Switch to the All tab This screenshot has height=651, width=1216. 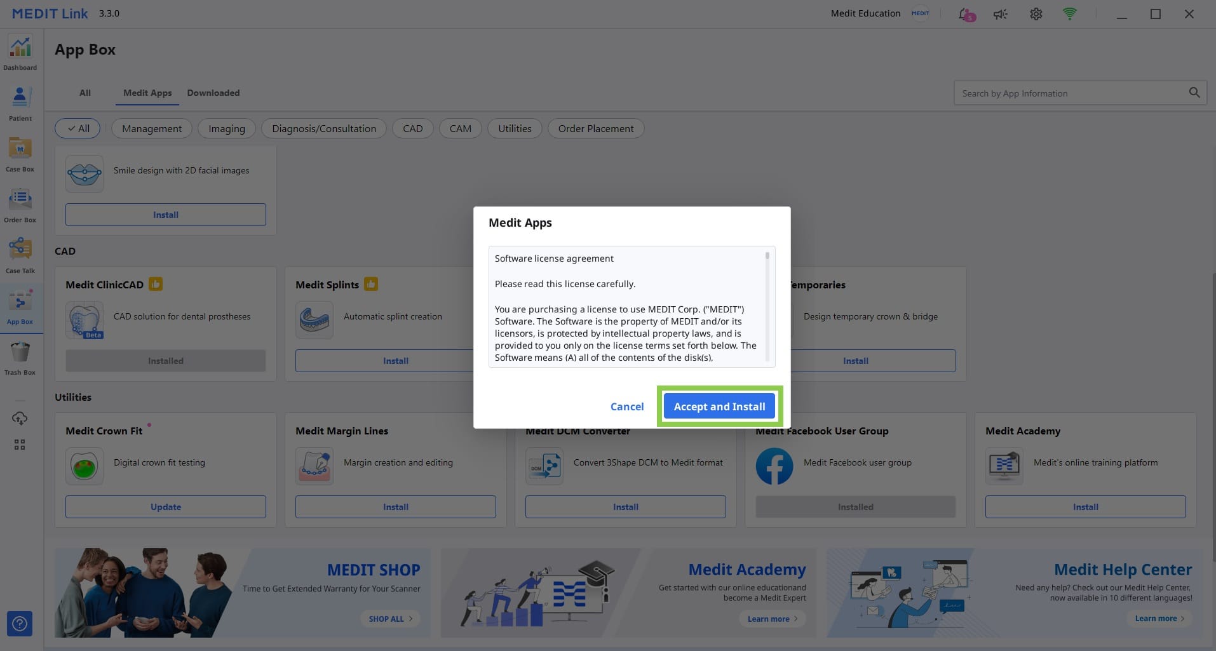(x=85, y=93)
